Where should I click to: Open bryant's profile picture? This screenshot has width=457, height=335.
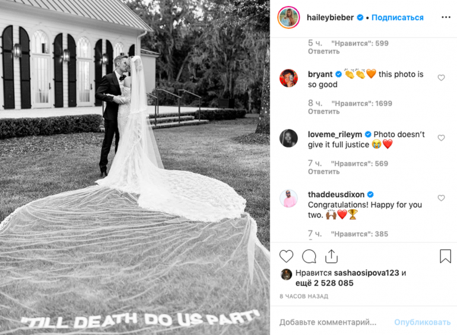pos(288,78)
